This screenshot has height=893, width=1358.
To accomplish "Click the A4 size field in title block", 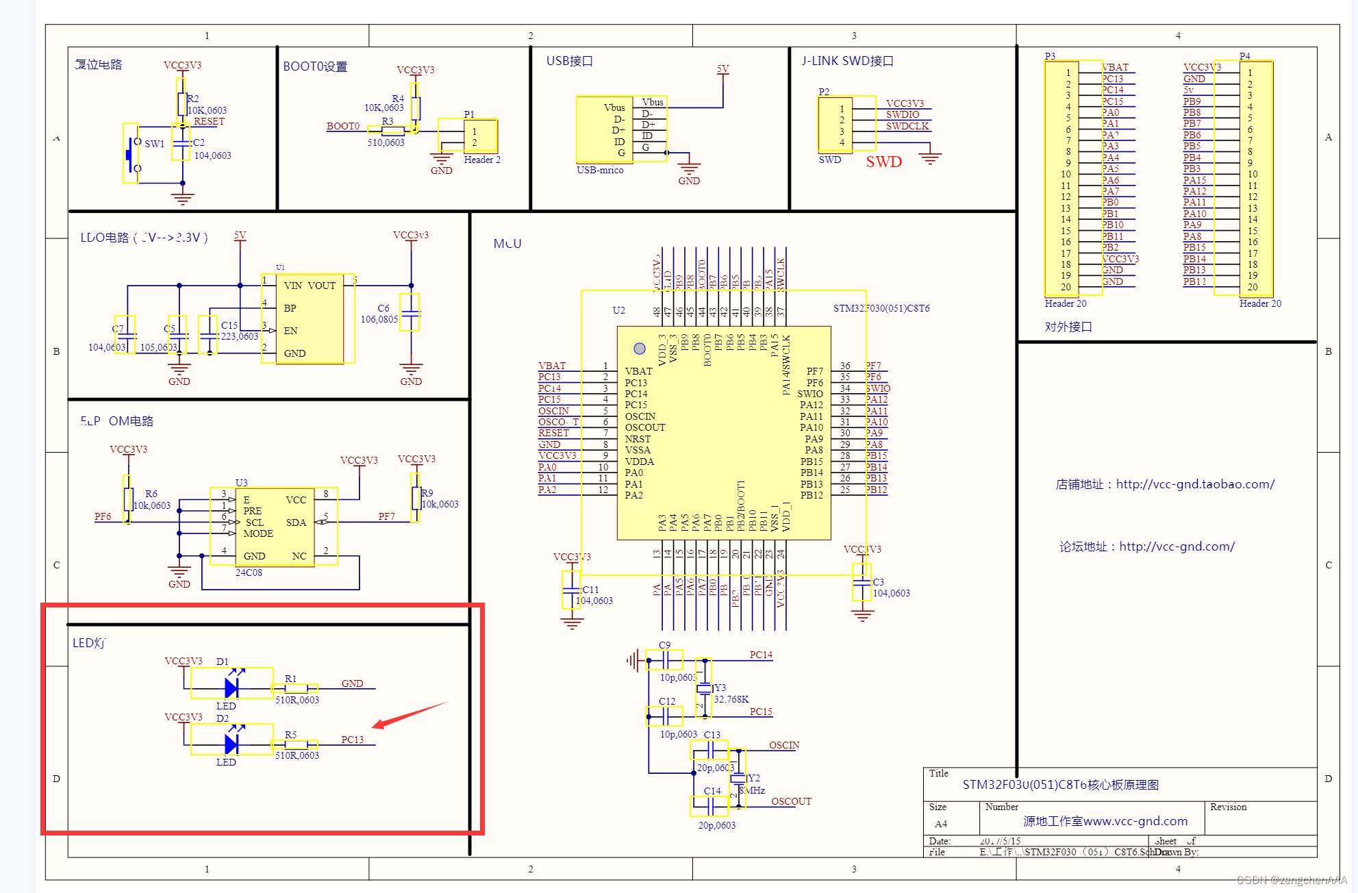I will (x=941, y=824).
